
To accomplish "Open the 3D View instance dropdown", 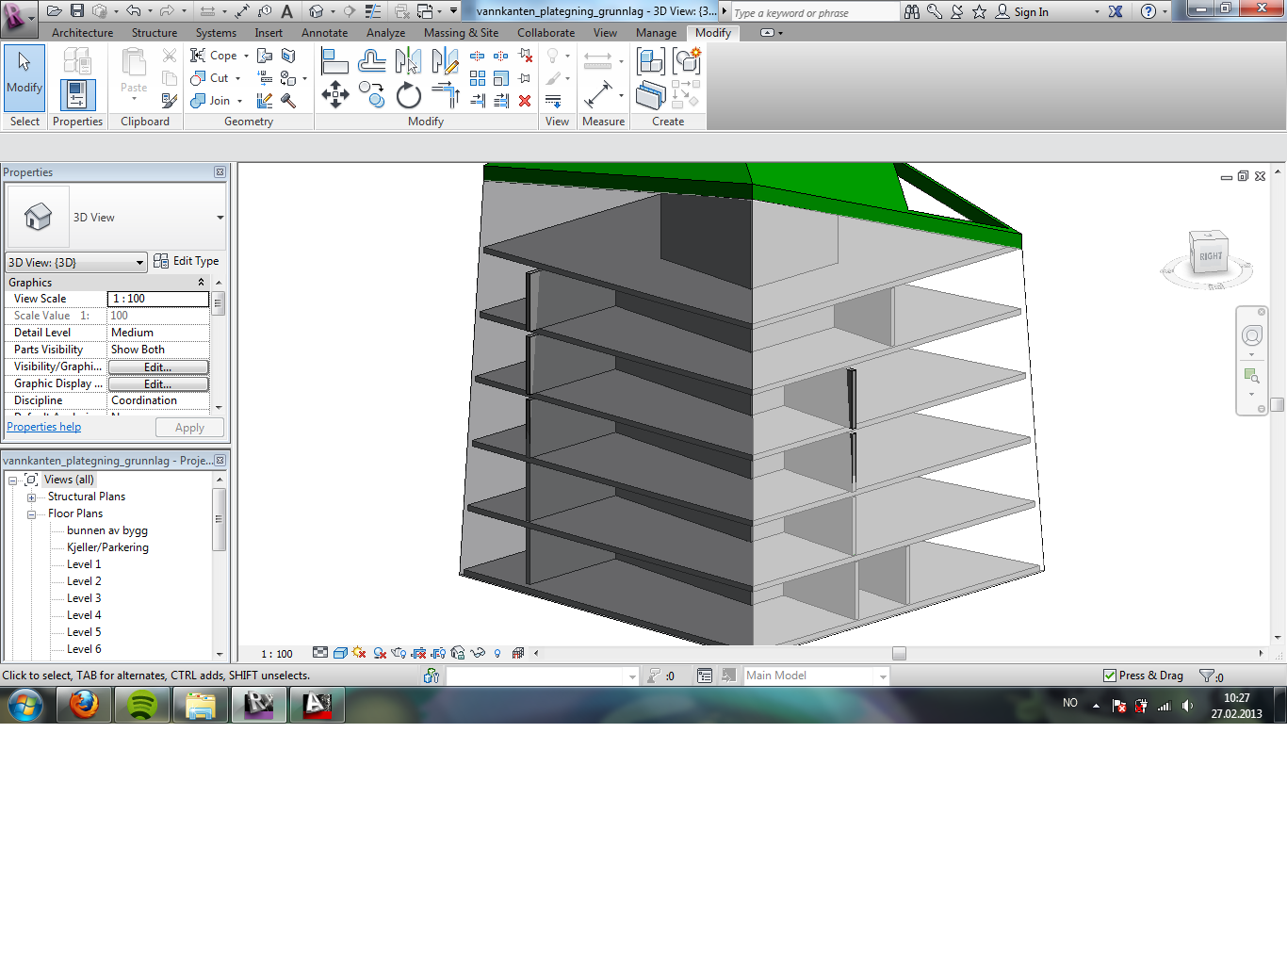I will point(139,263).
